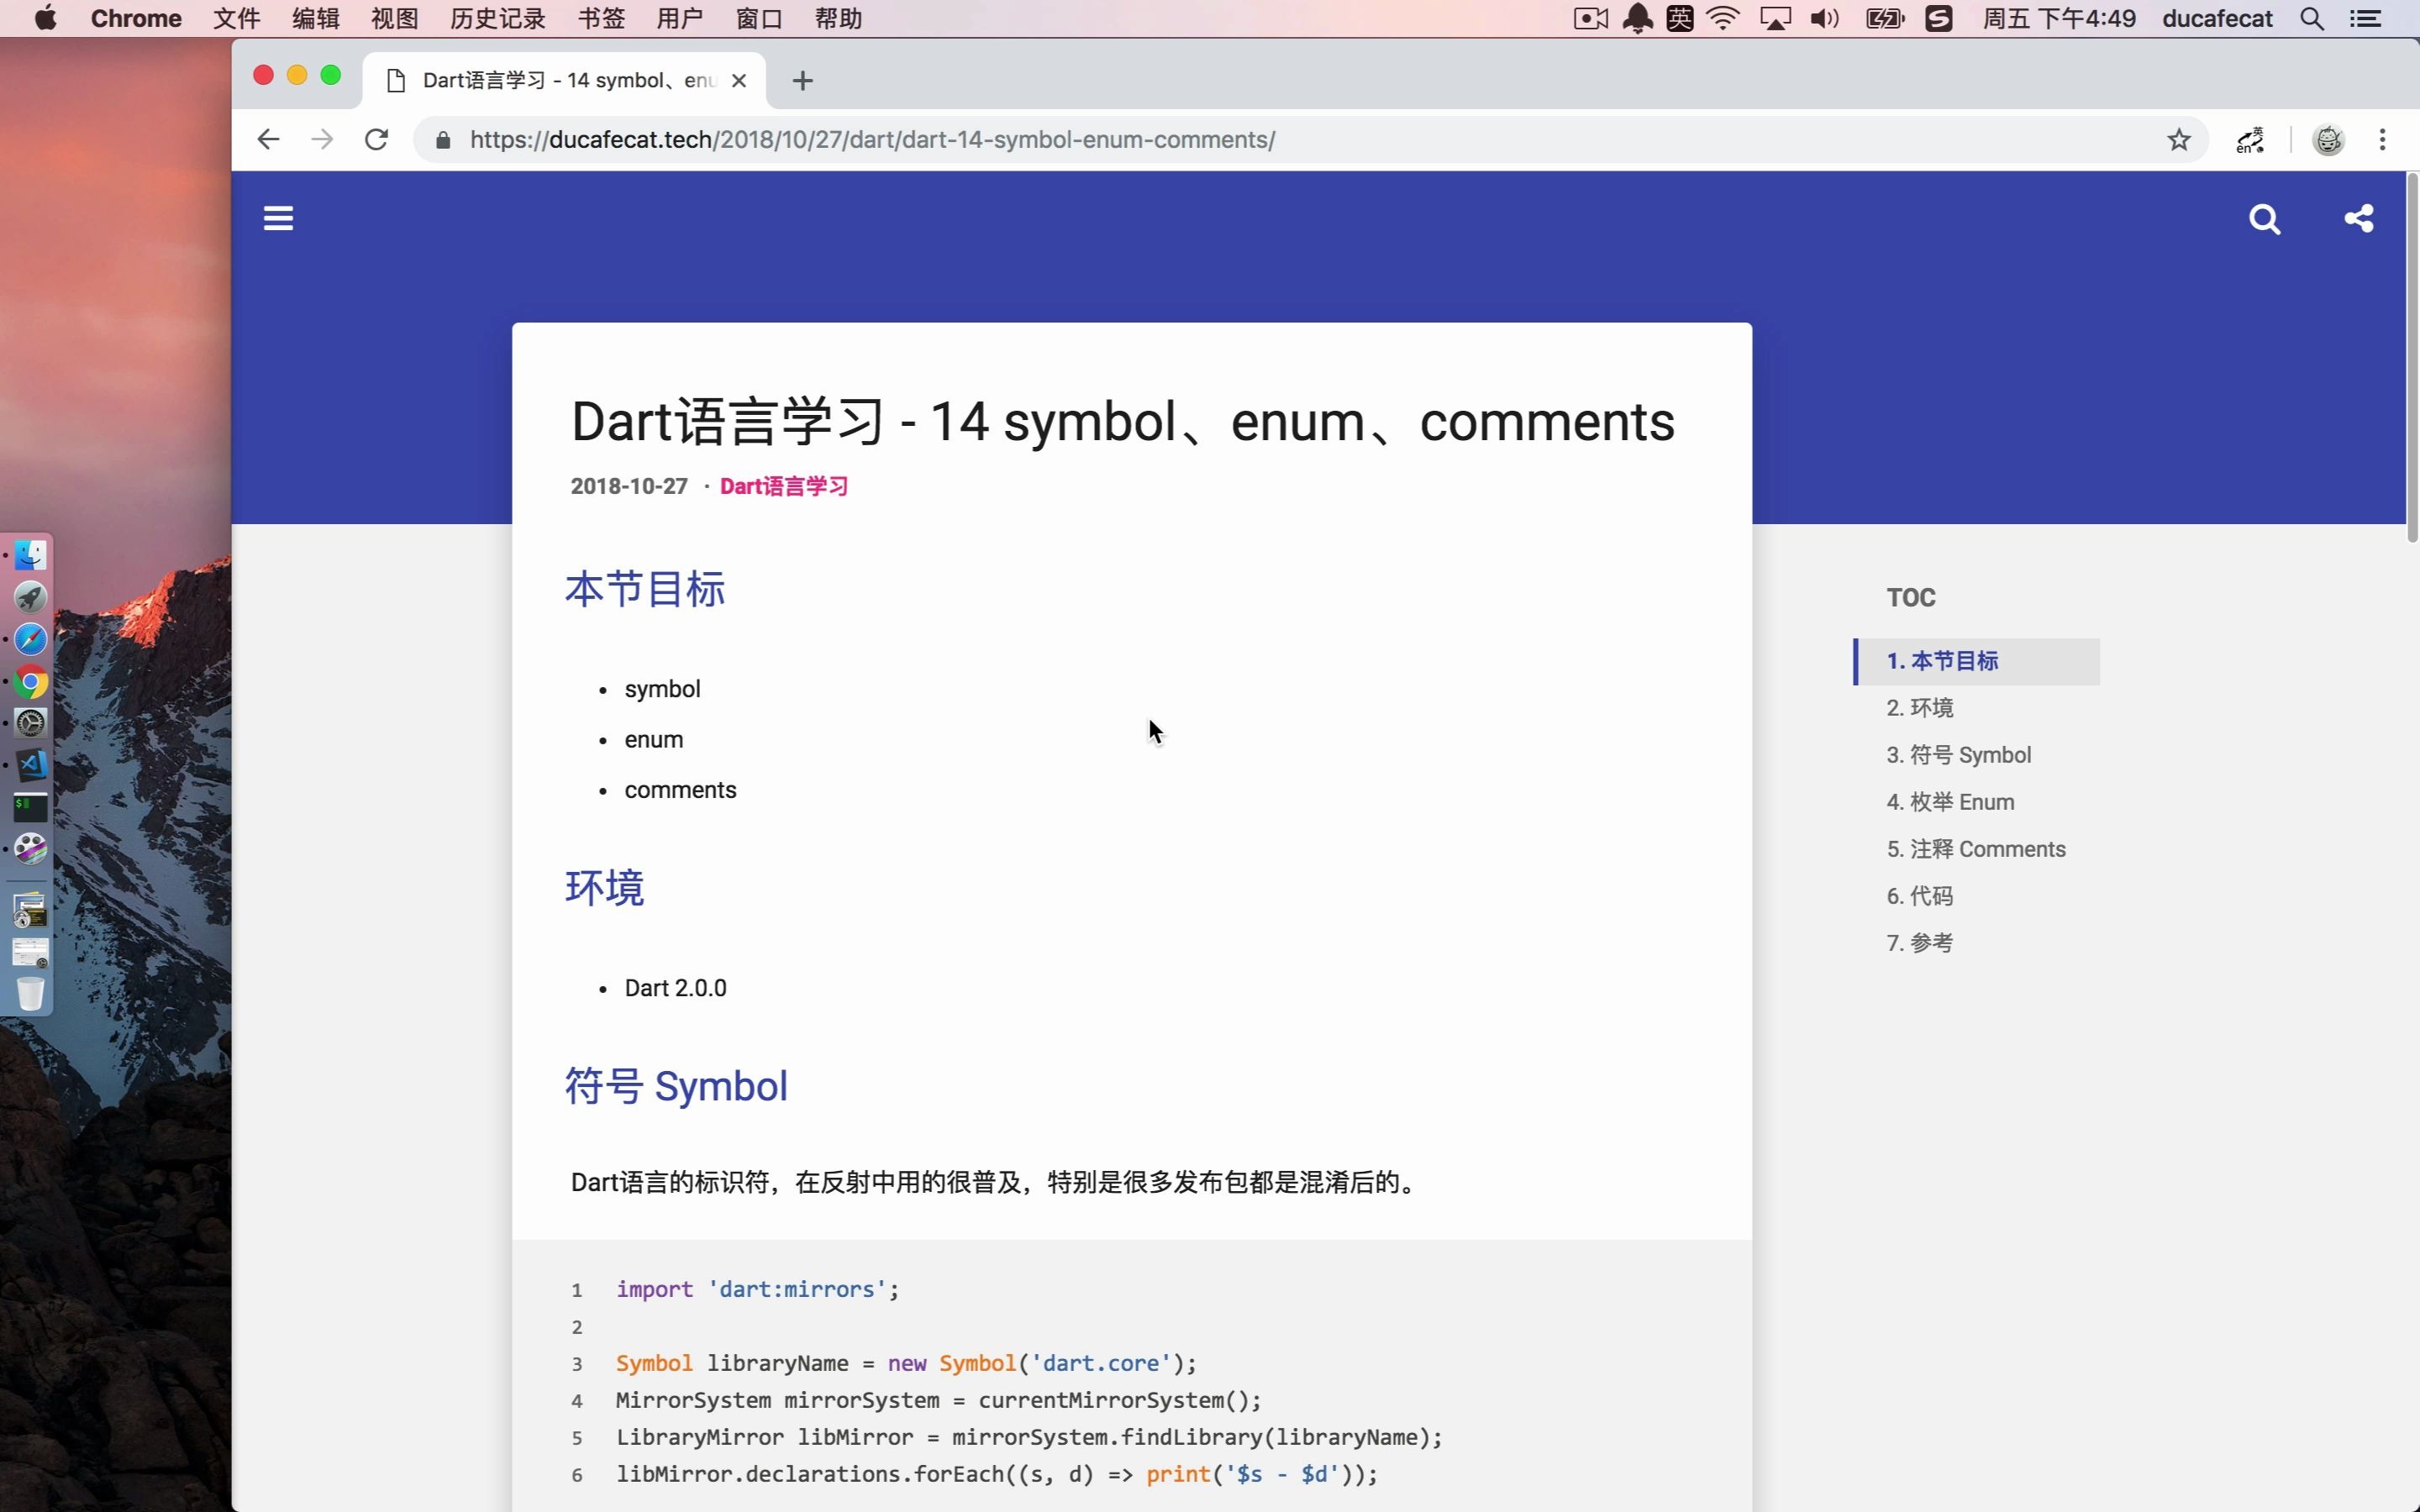Viewport: 2420px width, 1512px height.
Task: Open Finder from the dock
Action: (31, 555)
